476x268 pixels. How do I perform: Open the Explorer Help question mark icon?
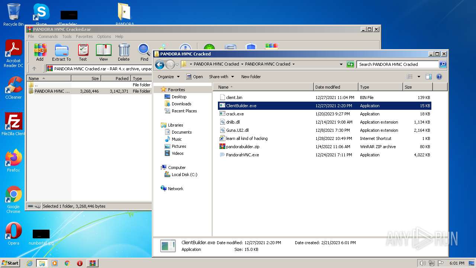pyautogui.click(x=439, y=77)
